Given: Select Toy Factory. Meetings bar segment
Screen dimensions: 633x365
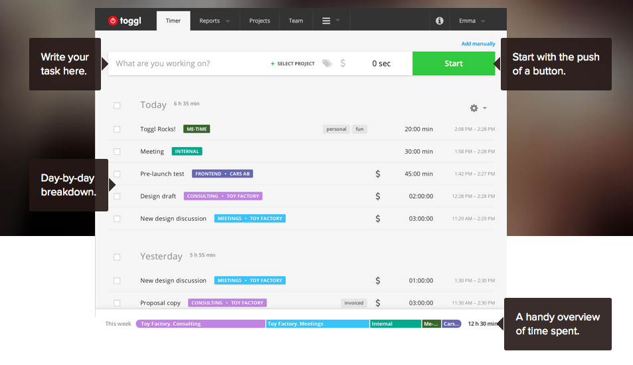Looking at the screenshot, I should 317,324.
